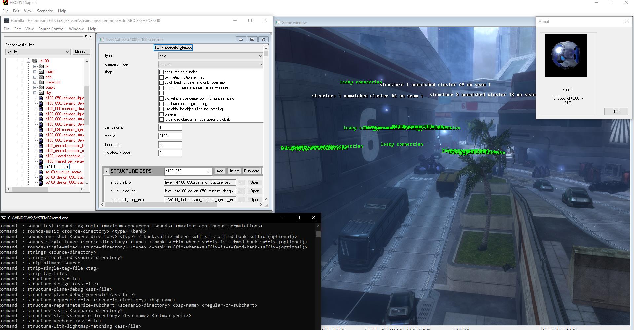Screen dimensions: 634x330
Task: Select the fx folder icon
Action: [x=41, y=66]
